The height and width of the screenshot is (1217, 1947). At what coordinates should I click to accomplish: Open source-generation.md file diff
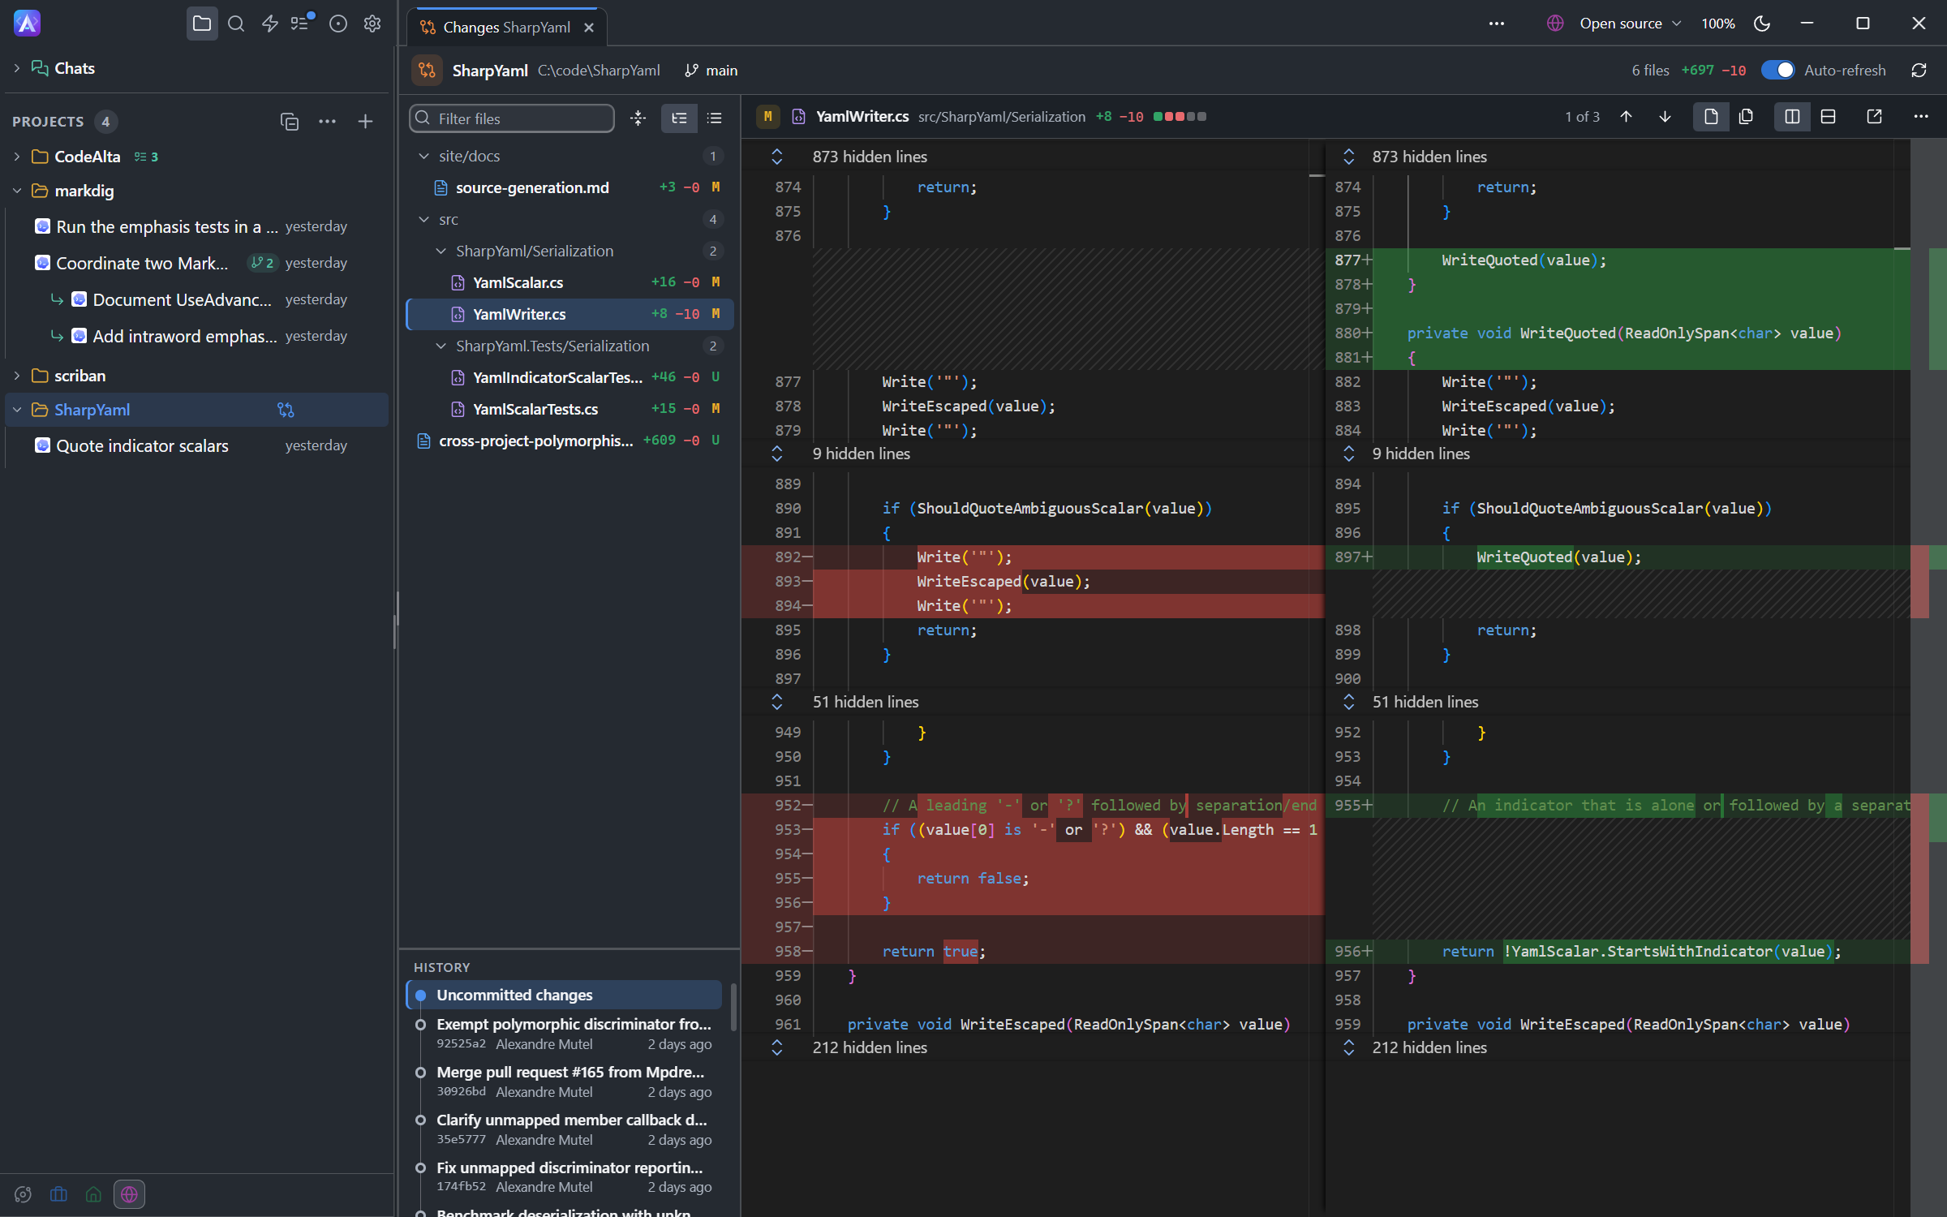click(x=569, y=187)
